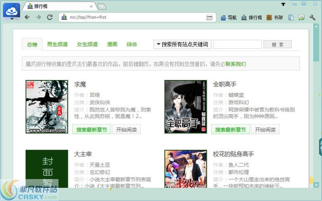Click the cloud app logo icon
The image size is (322, 201).
click(12, 10)
